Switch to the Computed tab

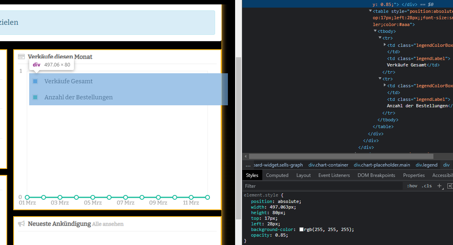click(x=277, y=175)
